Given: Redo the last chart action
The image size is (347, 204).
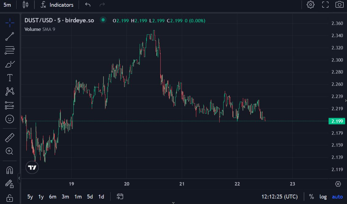Looking at the screenshot, I should click(x=102, y=5).
